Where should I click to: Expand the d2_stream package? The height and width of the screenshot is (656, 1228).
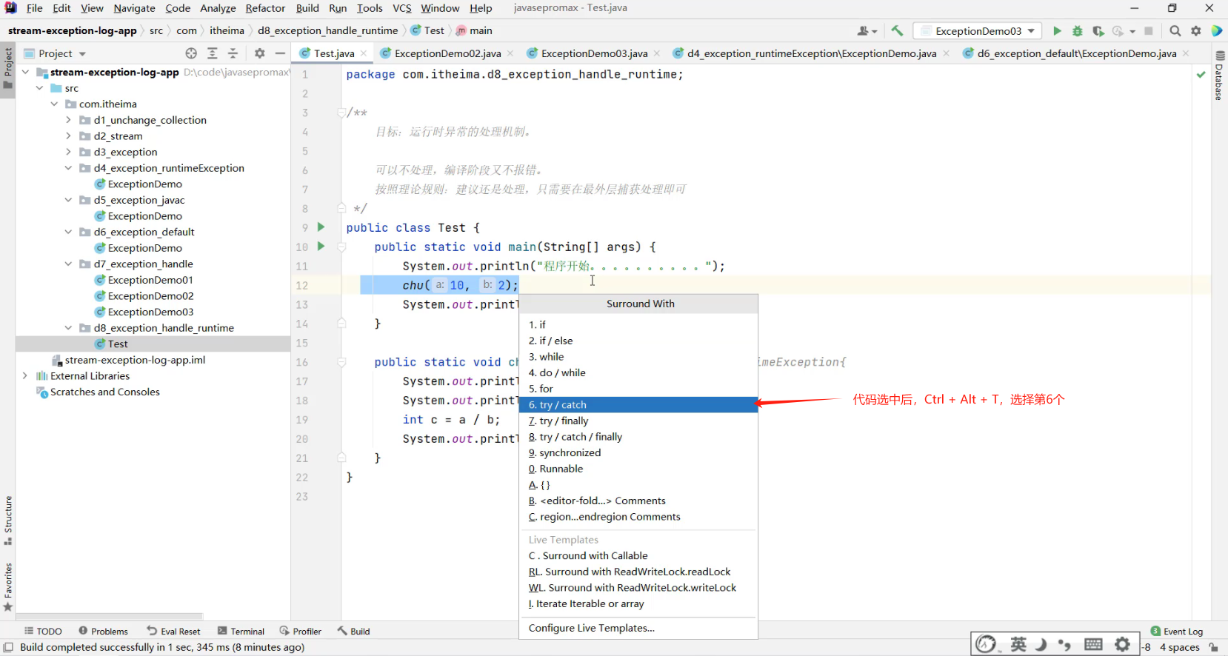tap(68, 136)
